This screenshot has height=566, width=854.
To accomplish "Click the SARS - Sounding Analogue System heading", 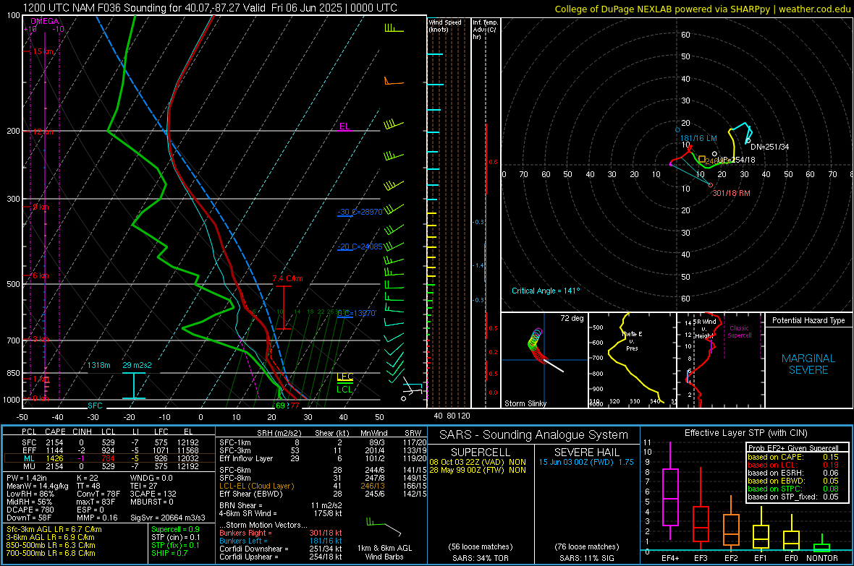I will click(533, 435).
